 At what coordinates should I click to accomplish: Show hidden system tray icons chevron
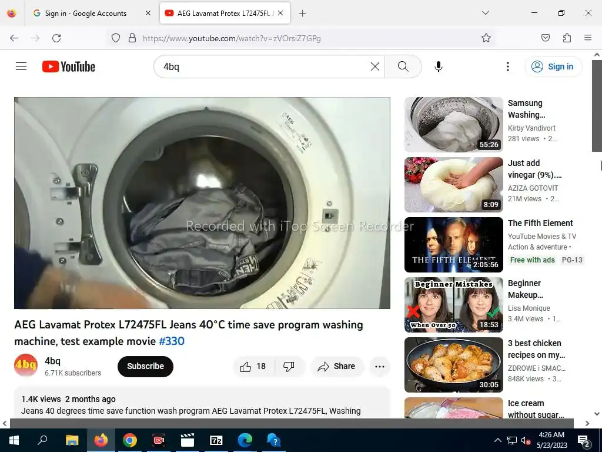(x=497, y=440)
